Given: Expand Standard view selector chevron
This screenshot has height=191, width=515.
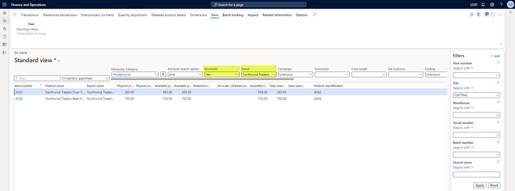Looking at the screenshot, I should click(59, 61).
